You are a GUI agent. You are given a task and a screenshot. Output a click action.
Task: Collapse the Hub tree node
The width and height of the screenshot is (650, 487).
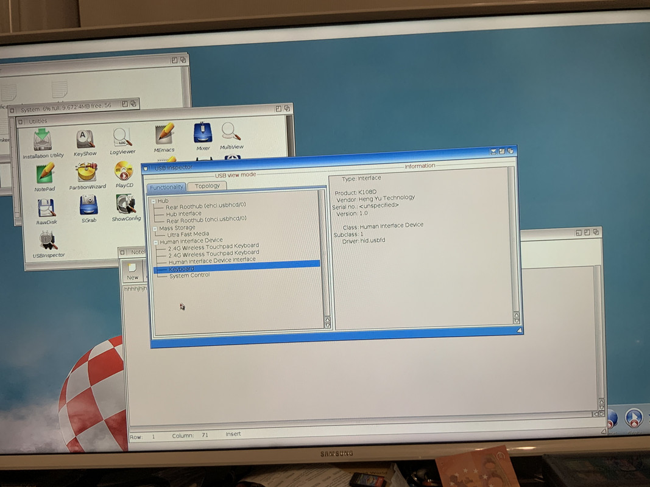154,201
